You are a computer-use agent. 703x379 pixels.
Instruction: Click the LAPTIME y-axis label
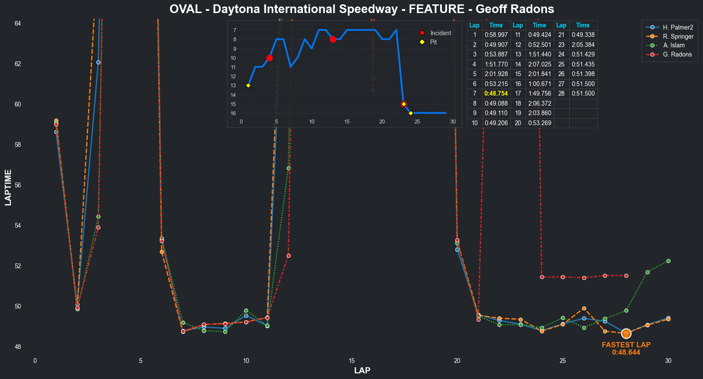(x=8, y=187)
